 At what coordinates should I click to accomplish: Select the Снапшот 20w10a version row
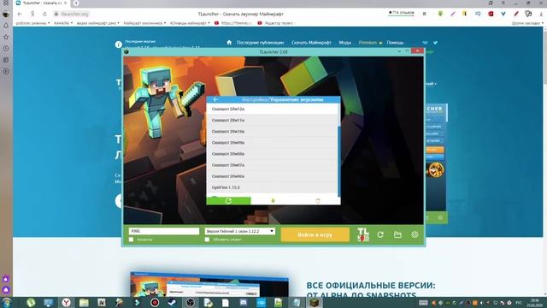pos(272,131)
